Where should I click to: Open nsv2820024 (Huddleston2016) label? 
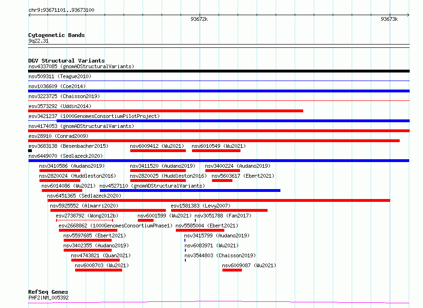(77, 176)
